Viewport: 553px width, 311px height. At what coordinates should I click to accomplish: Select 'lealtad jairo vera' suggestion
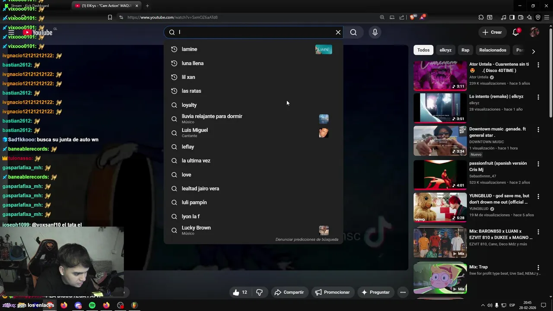click(x=253, y=188)
